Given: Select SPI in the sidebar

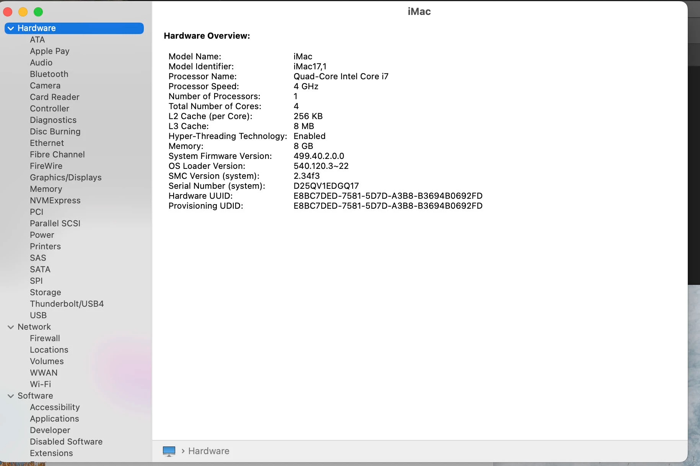Looking at the screenshot, I should pyautogui.click(x=36, y=281).
